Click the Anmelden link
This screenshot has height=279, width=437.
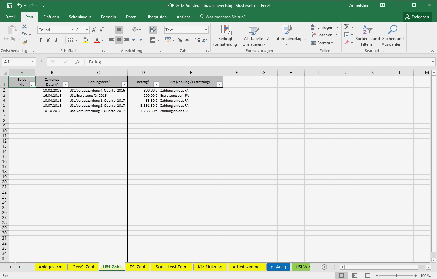click(x=358, y=5)
